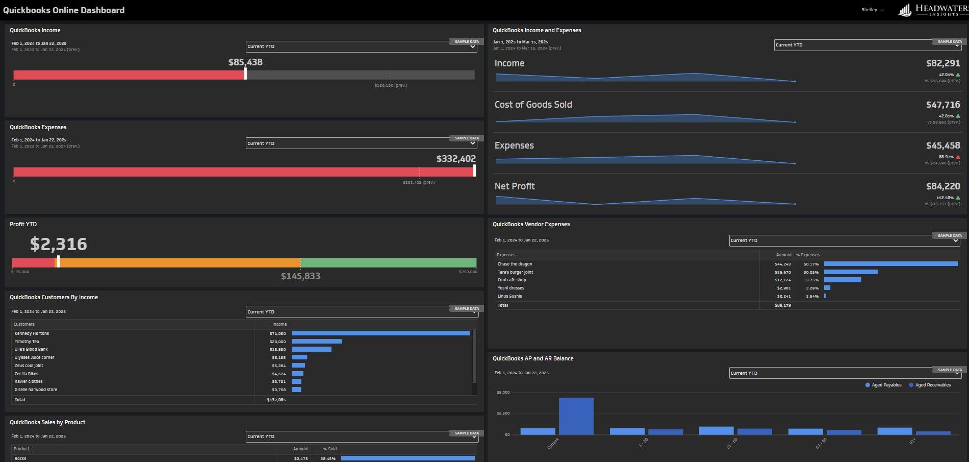The image size is (969, 462).
Task: Click the tall Current Aged Receivables bar
Action: point(576,416)
